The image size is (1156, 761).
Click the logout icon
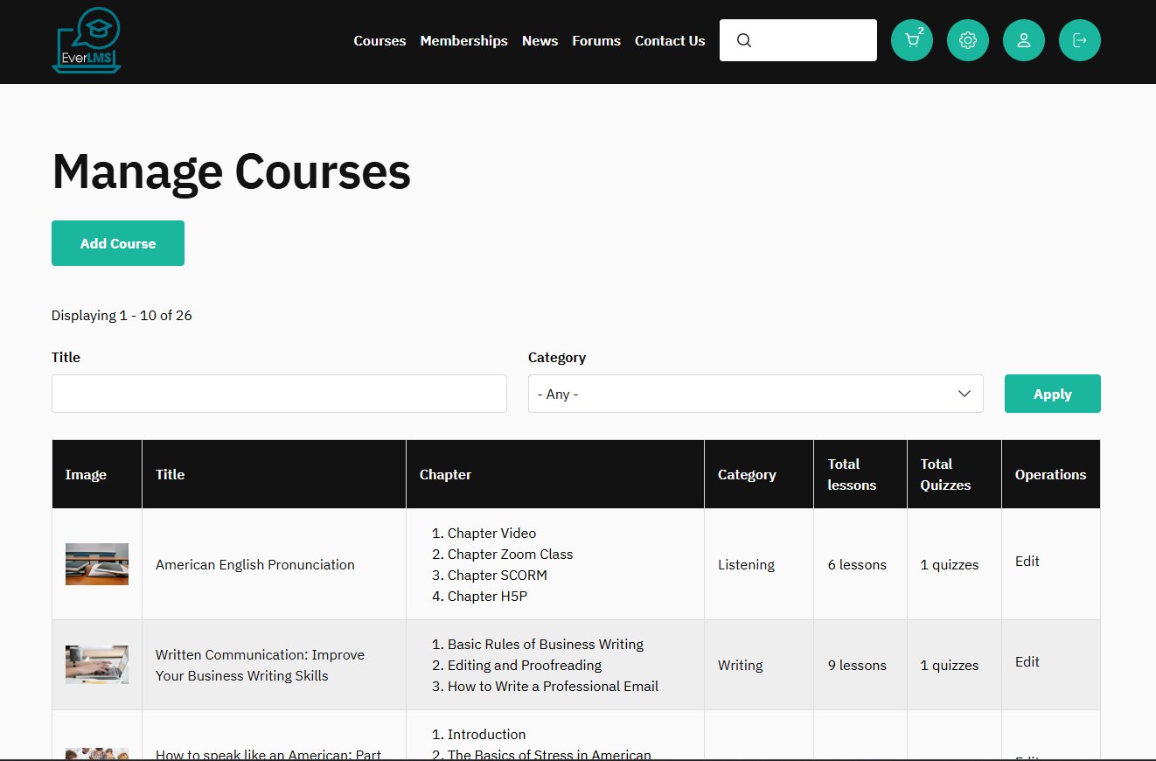pos(1079,40)
